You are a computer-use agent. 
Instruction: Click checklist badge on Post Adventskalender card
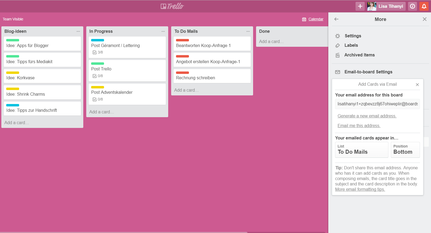pyautogui.click(x=98, y=99)
